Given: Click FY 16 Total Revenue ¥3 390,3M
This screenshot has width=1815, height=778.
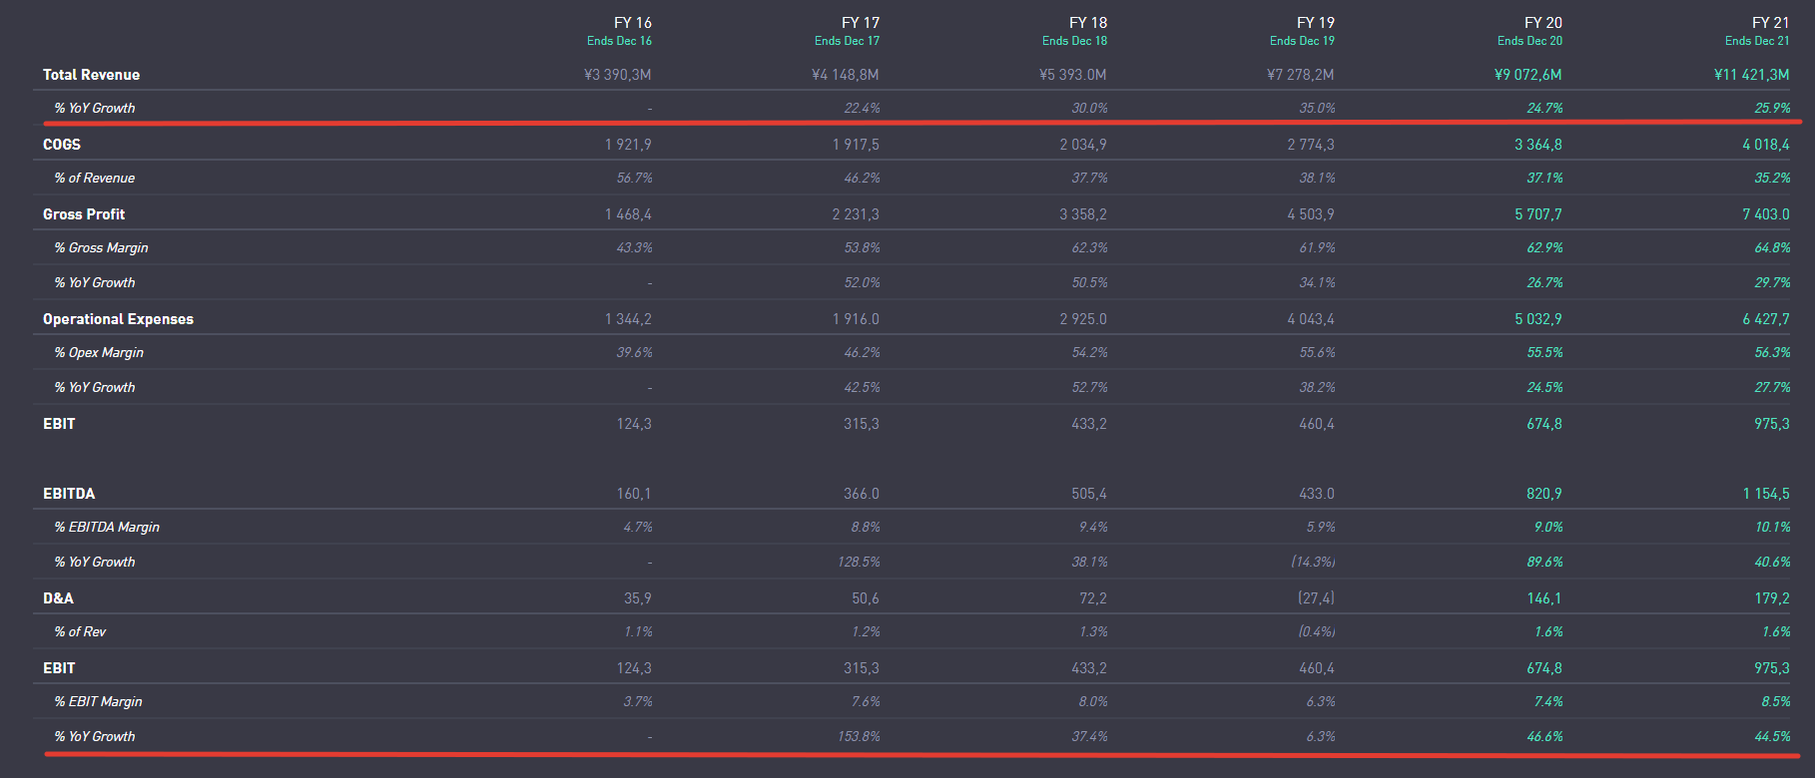Looking at the screenshot, I should pos(617,75).
